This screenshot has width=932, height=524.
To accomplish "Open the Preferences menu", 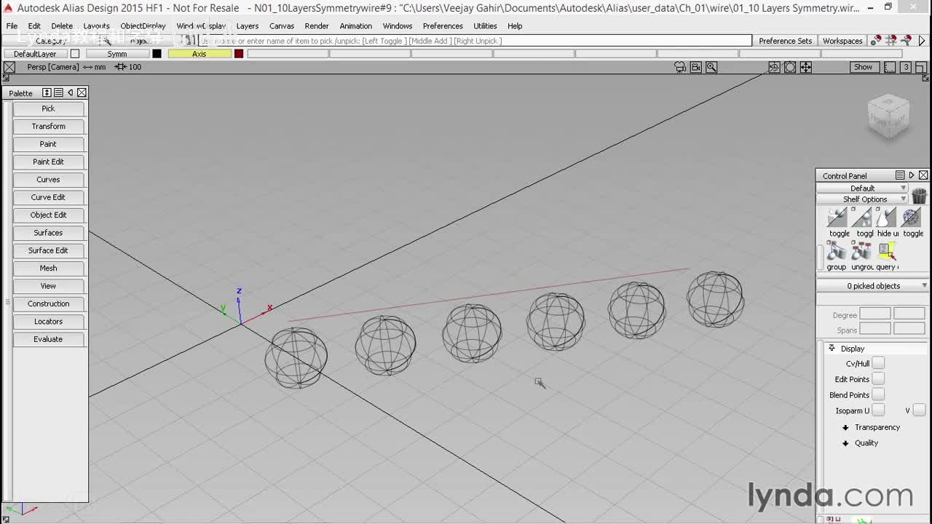I will (x=443, y=25).
